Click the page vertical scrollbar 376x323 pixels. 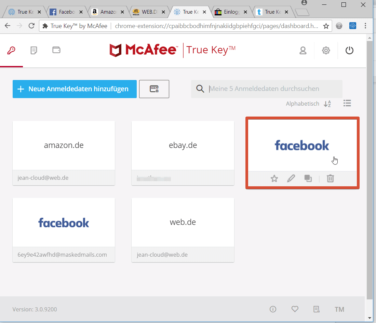pyautogui.click(x=370, y=170)
